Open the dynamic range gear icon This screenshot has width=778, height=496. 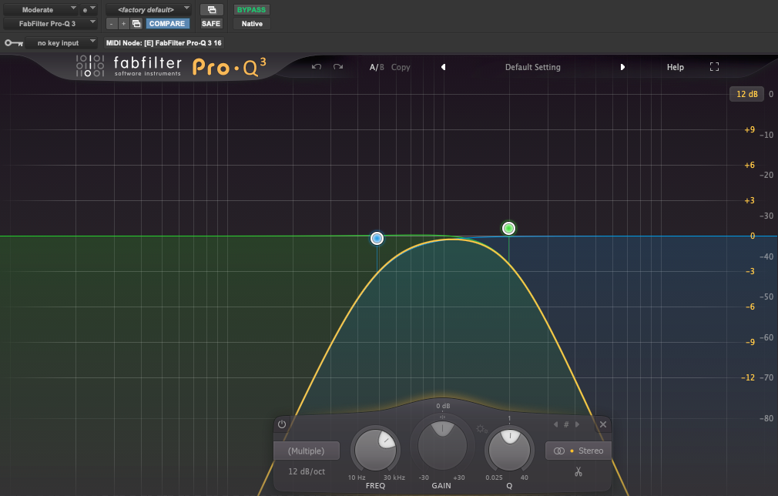[481, 429]
